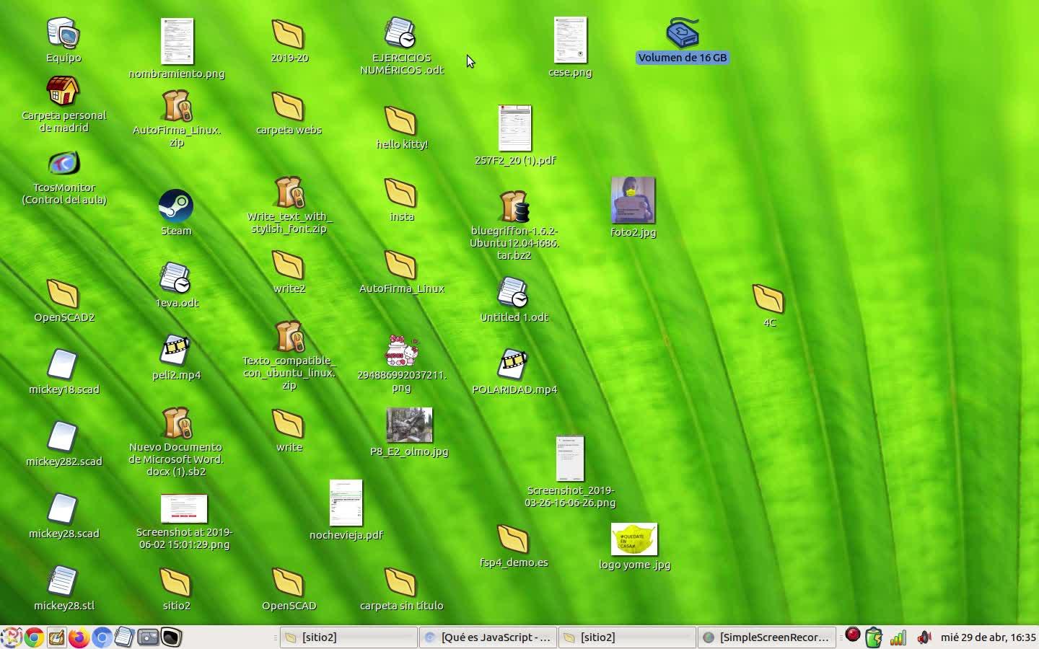
Task: Select the foto2.jpg thumbnail
Action: pyautogui.click(x=633, y=200)
